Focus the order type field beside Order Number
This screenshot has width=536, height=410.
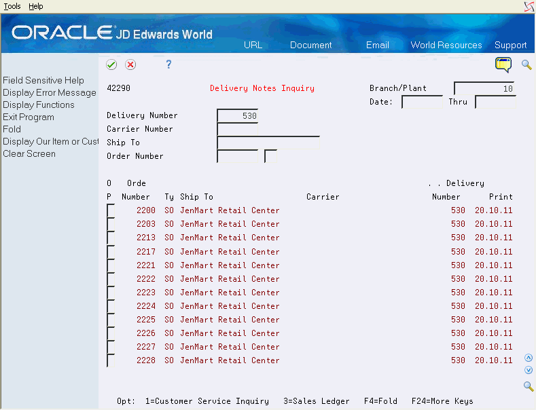coord(271,156)
